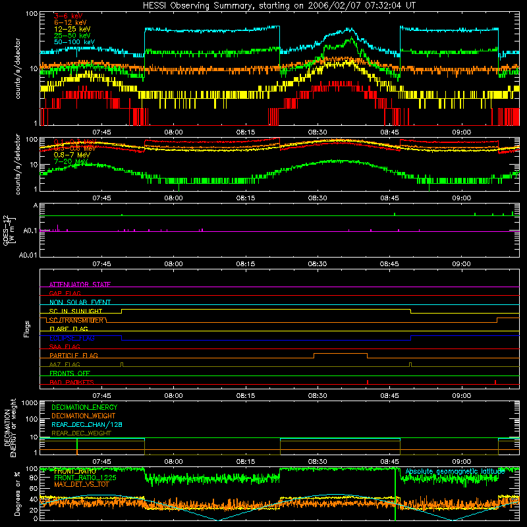527x527 pixels.
Task: Click the A0.1 tick label
Action: click(30, 231)
